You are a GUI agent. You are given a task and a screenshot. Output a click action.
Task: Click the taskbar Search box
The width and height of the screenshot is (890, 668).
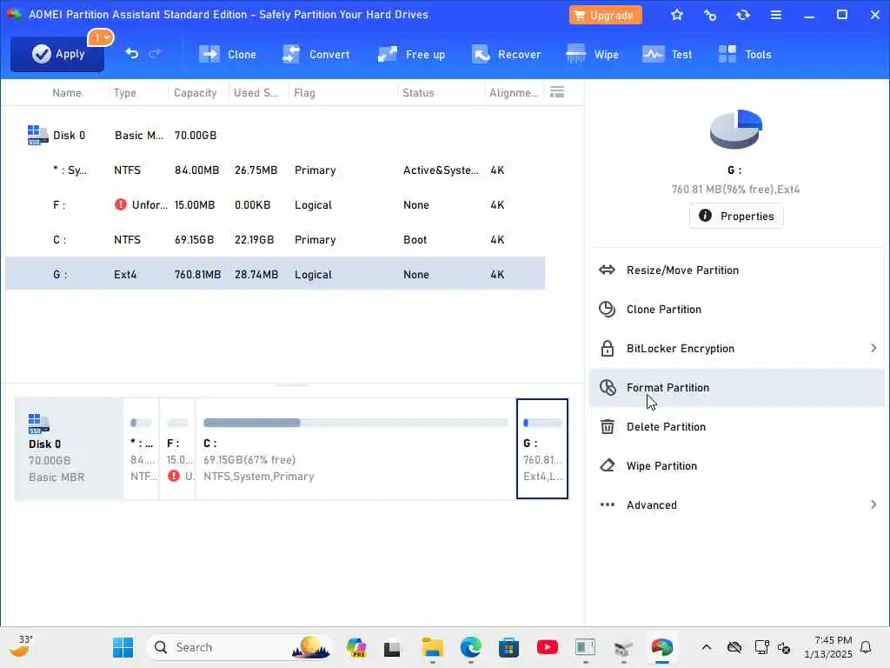[240, 647]
